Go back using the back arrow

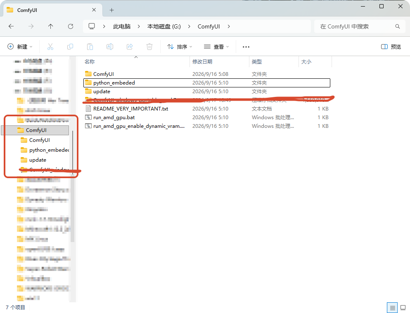click(x=11, y=26)
